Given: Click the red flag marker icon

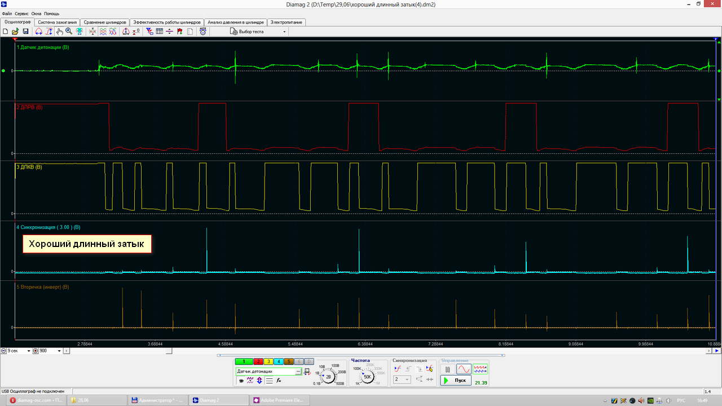Looking at the screenshot, I should [x=179, y=32].
